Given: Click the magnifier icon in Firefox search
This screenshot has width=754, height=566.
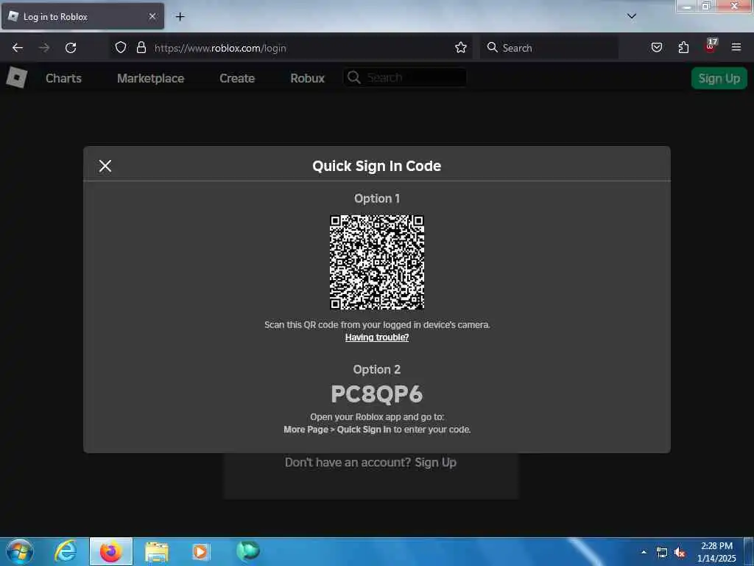Looking at the screenshot, I should [x=492, y=47].
